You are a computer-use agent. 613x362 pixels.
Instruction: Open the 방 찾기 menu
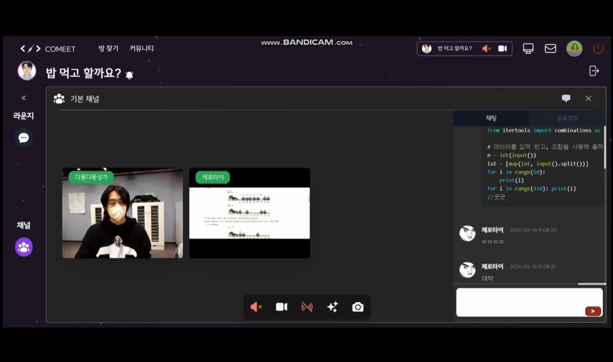click(108, 49)
